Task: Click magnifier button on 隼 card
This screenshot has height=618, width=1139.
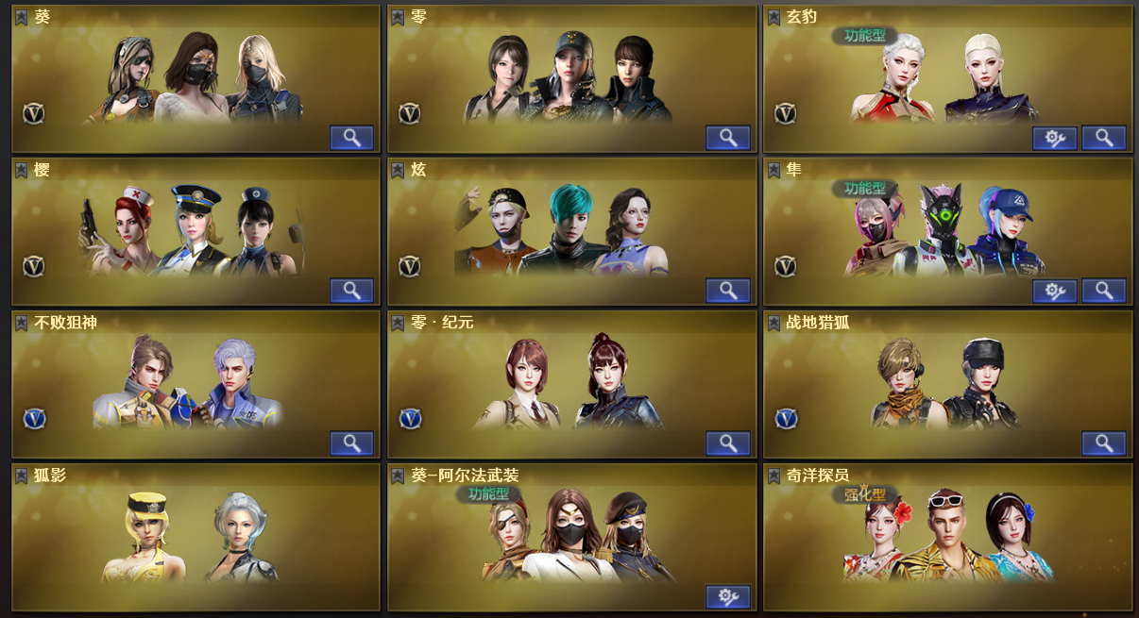Action: (x=1103, y=291)
